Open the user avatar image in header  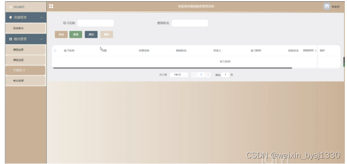pyautogui.click(x=327, y=6)
